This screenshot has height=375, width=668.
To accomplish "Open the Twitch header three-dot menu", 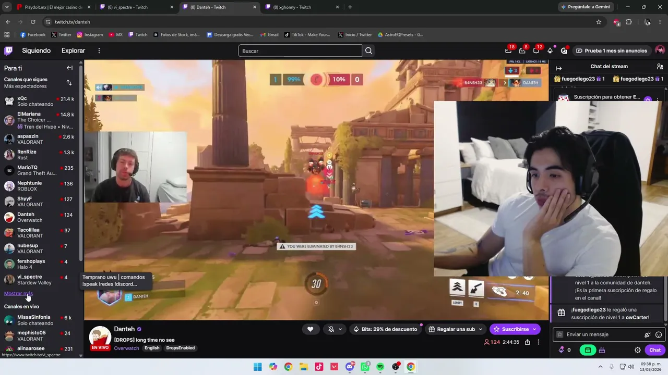I will (x=99, y=51).
